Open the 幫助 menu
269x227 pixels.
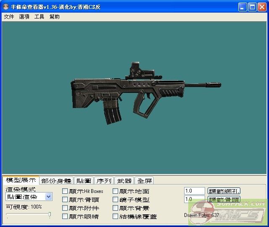54,17
